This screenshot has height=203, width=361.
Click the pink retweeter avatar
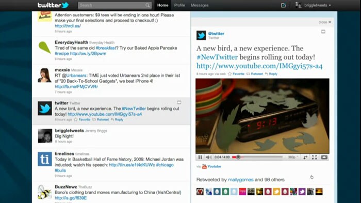[242, 192]
